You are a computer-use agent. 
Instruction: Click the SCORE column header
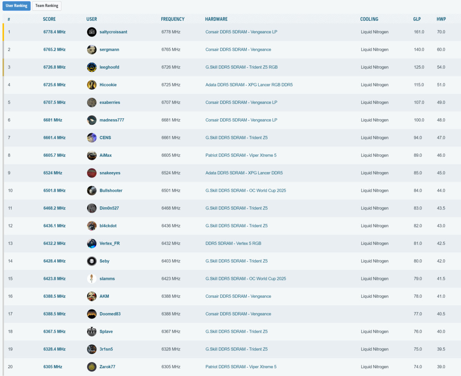(49, 19)
